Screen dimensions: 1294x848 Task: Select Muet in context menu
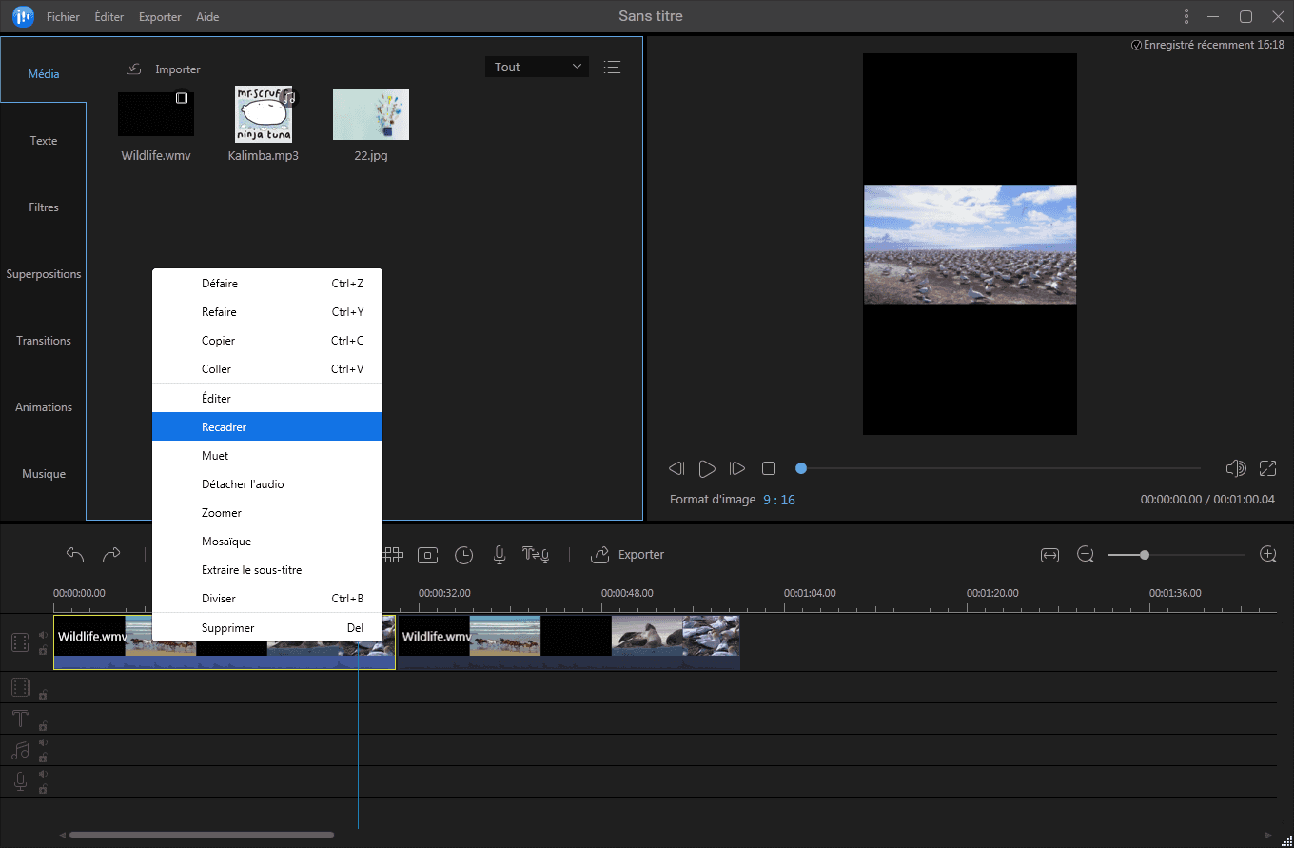[x=267, y=456]
